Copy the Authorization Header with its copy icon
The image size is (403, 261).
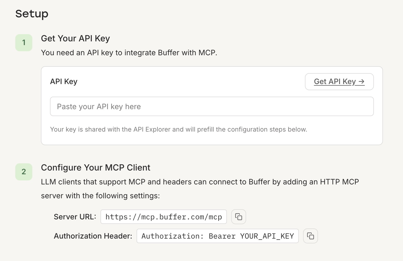(310, 236)
